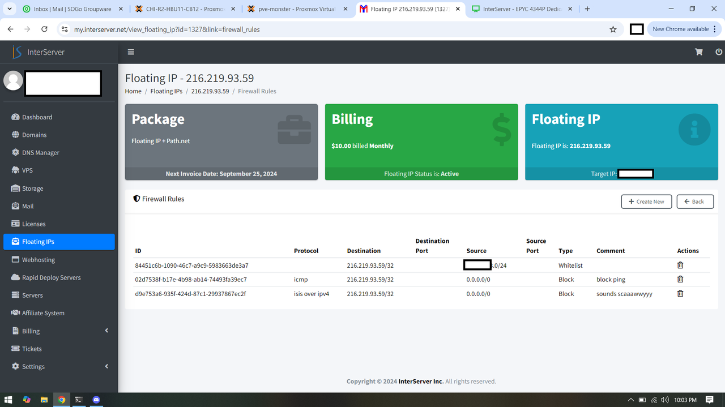Open Discord from taskbar
This screenshot has height=407, width=725.
[x=96, y=400]
